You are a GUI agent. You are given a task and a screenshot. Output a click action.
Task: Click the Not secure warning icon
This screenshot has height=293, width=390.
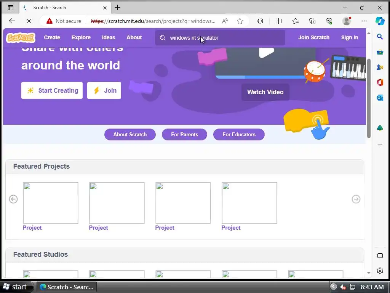point(50,21)
